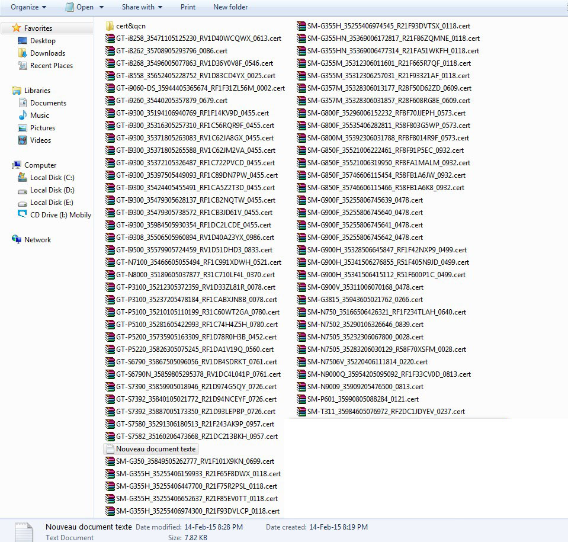Click the Open button in toolbar
Image resolution: width=568 pixels, height=542 pixels.
(x=80, y=7)
